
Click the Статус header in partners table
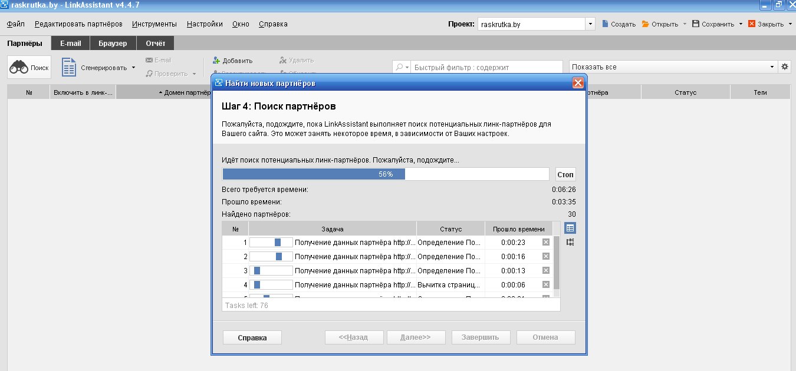686,92
